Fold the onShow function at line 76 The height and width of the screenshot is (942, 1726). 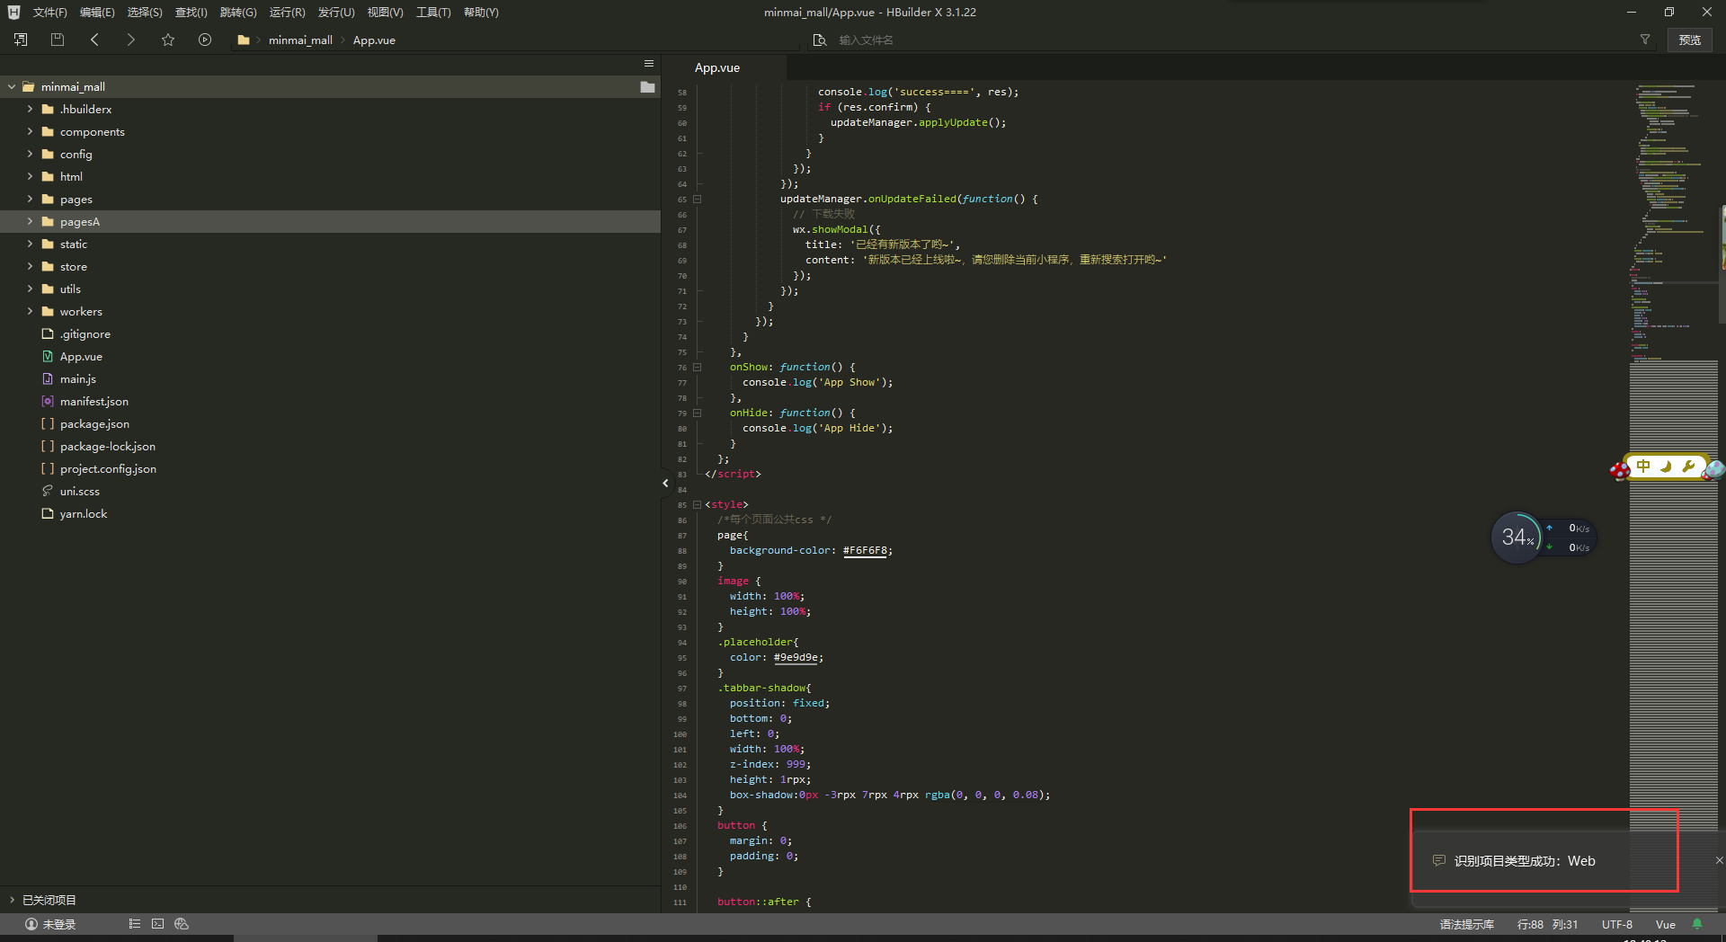pyautogui.click(x=697, y=368)
